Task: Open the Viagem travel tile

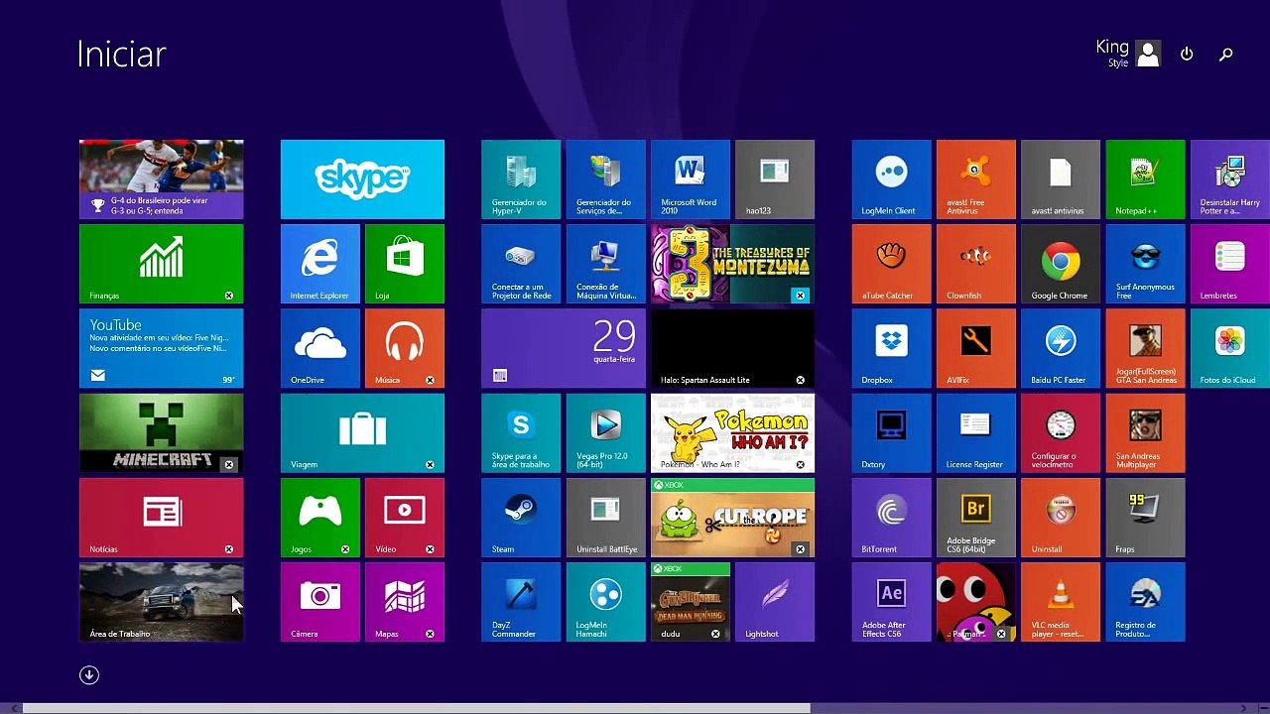Action: [x=362, y=433]
